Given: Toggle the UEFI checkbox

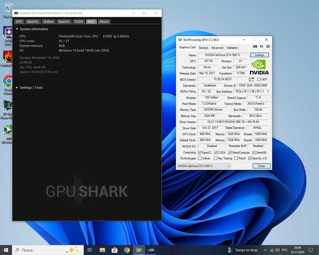Looking at the screenshot, I should 259,79.
